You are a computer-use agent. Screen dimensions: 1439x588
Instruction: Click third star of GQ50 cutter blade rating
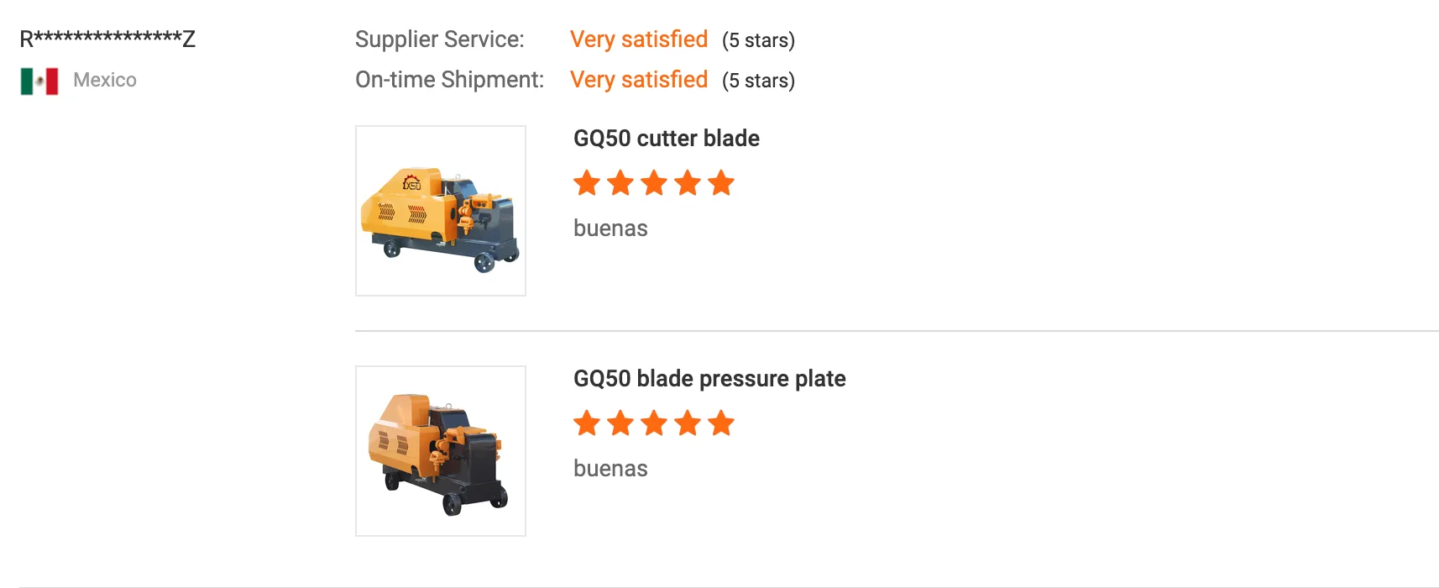click(x=654, y=182)
